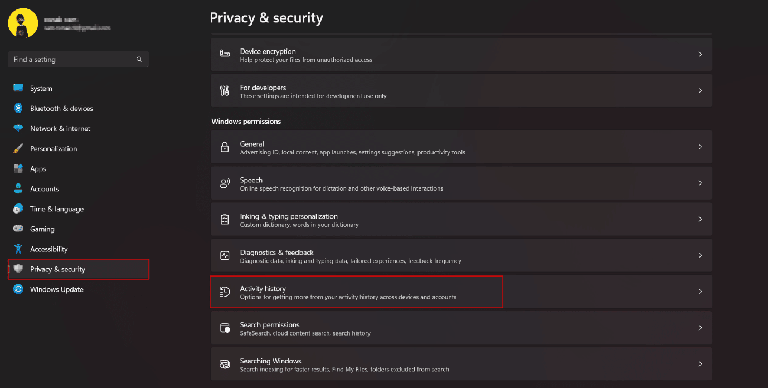Click the search magnifier in Find a setting
Screen dimensions: 768x388
[139, 59]
